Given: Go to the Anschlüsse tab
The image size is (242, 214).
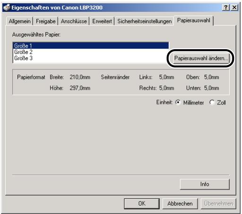Looking at the screenshot, I should [x=74, y=21].
